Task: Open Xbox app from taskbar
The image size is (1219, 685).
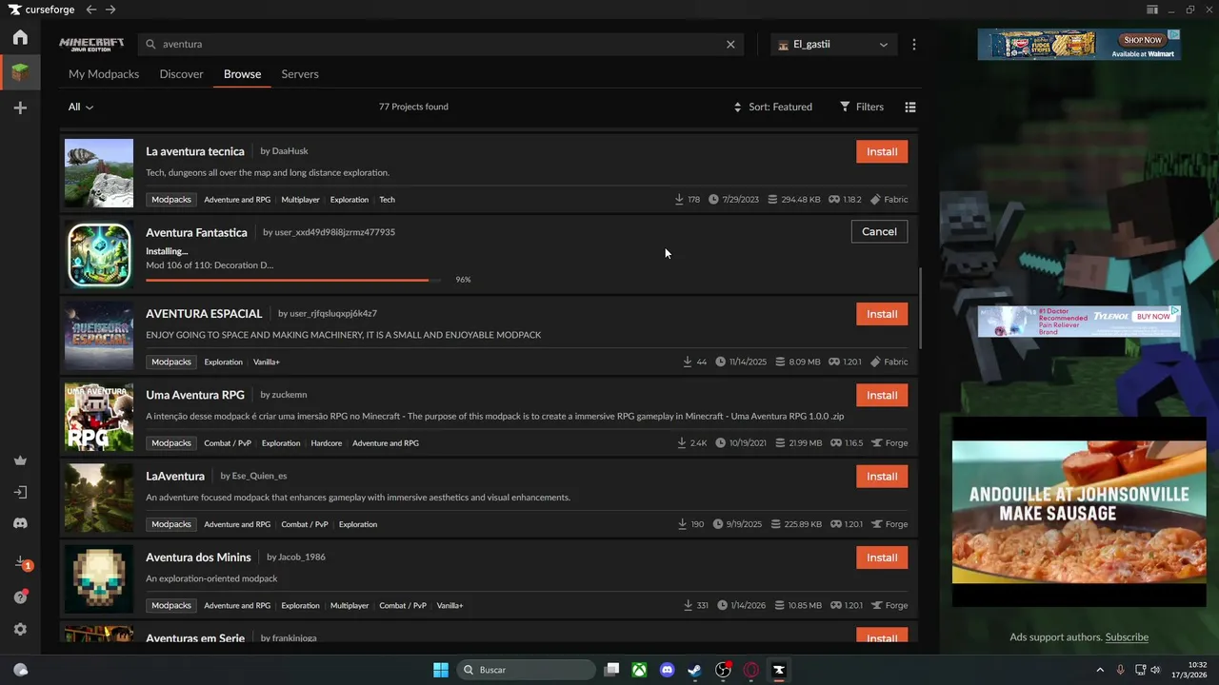Action: (640, 670)
